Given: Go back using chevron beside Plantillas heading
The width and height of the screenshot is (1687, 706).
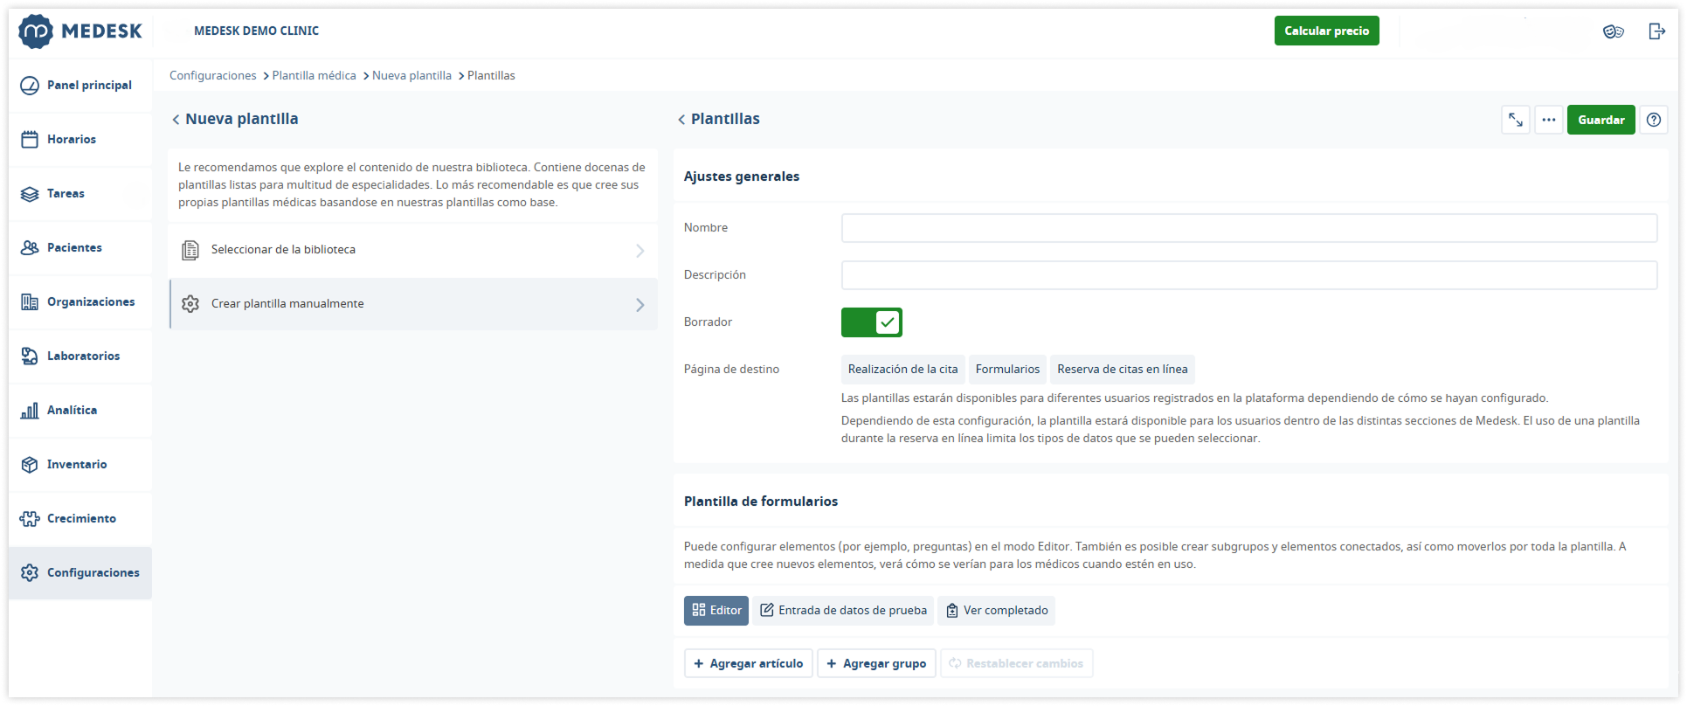Looking at the screenshot, I should coord(681,120).
